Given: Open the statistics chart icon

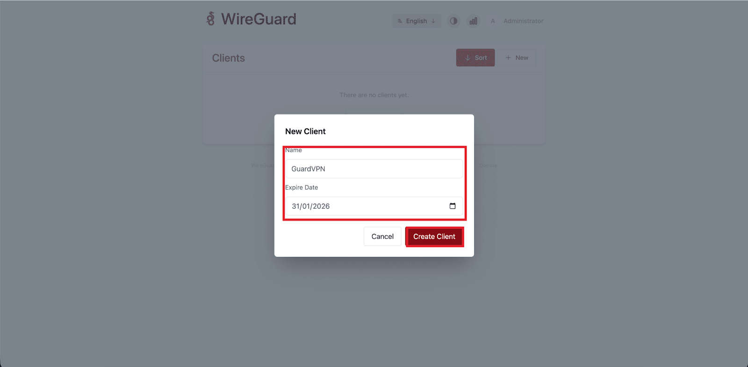Looking at the screenshot, I should tap(473, 21).
